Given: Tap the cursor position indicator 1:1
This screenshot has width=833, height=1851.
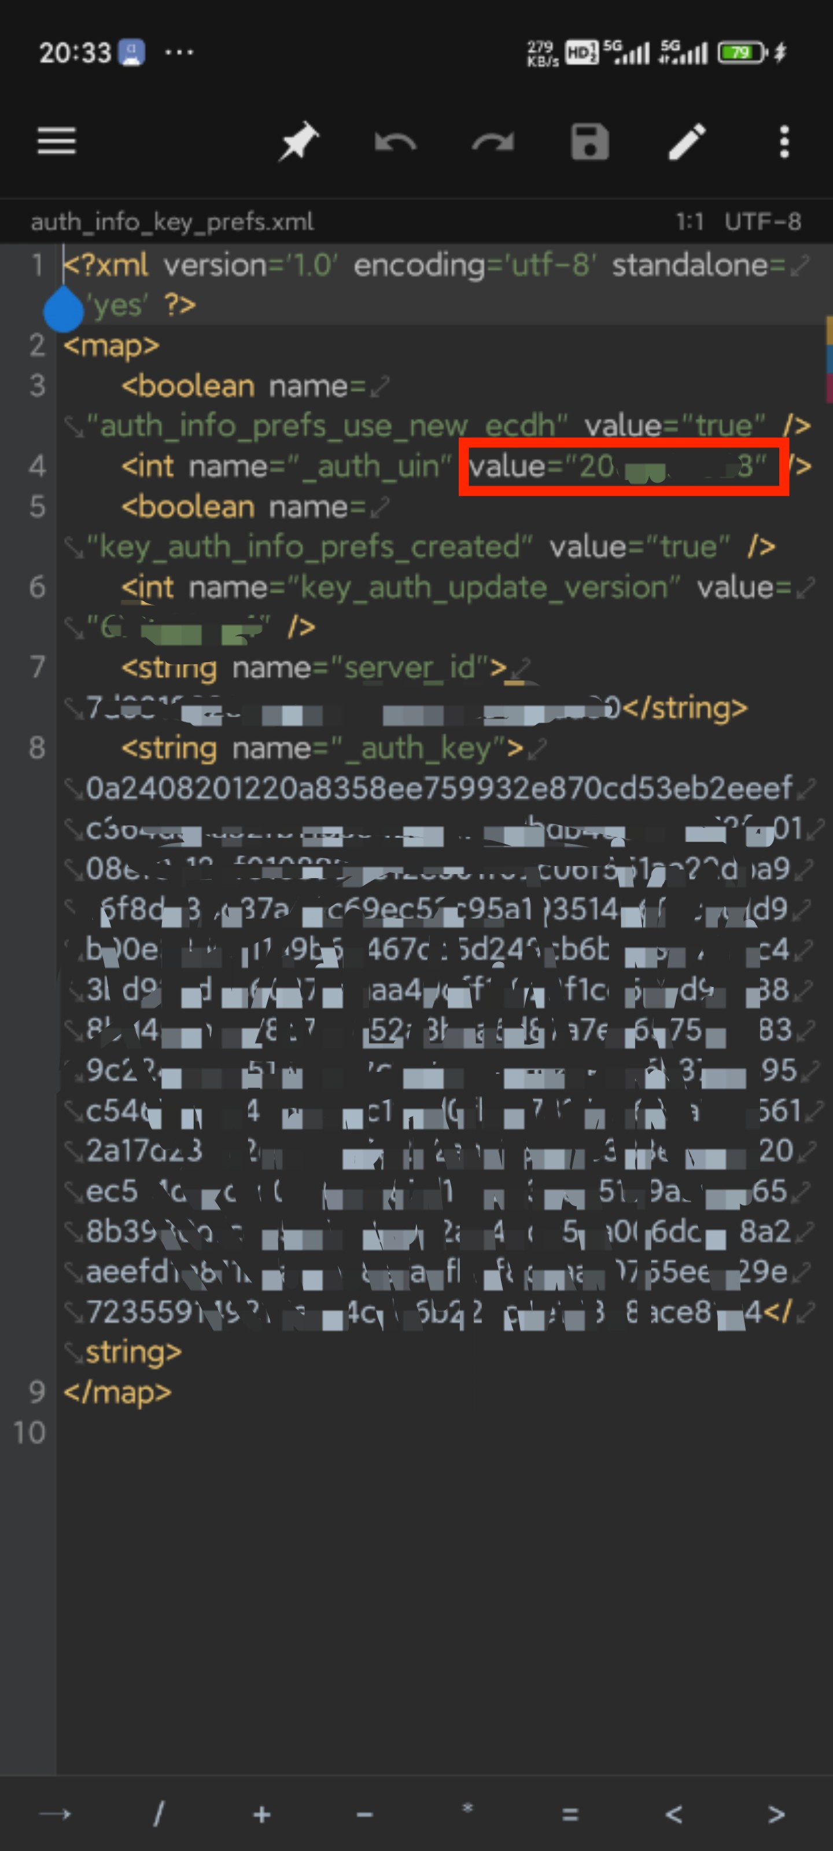Looking at the screenshot, I should (690, 222).
